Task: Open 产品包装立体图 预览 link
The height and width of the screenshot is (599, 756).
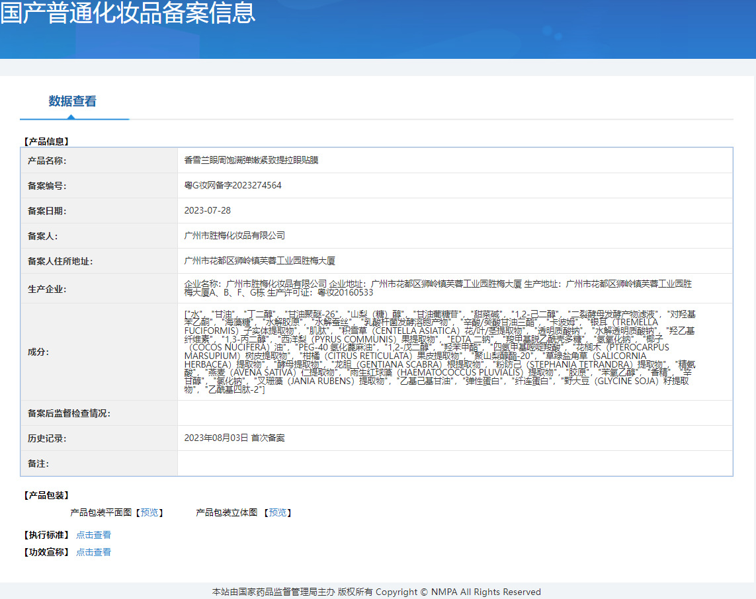Action: coord(278,512)
